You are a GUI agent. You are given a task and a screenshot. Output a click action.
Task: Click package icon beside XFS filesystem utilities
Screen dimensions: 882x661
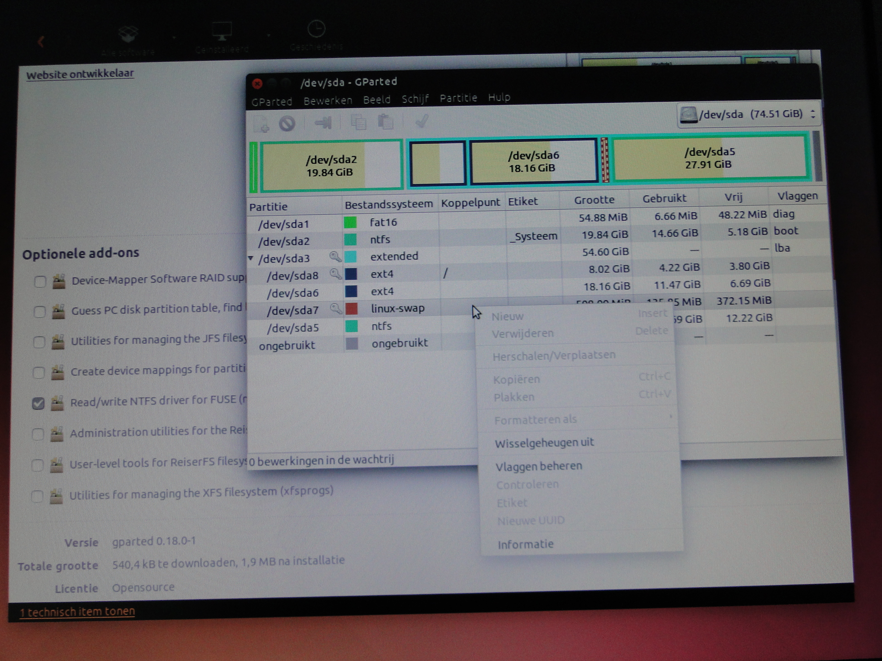tap(56, 496)
